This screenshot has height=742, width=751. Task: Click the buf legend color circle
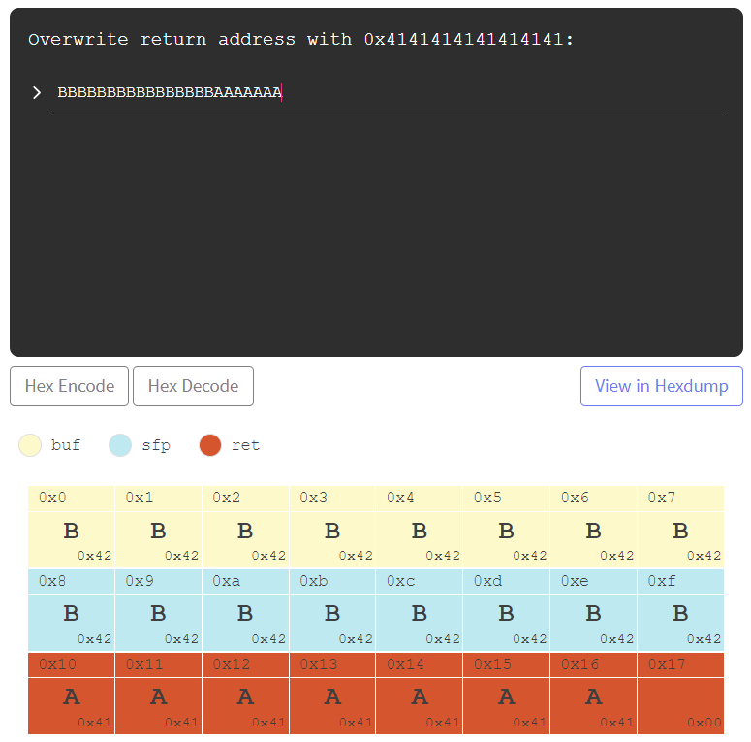[30, 445]
